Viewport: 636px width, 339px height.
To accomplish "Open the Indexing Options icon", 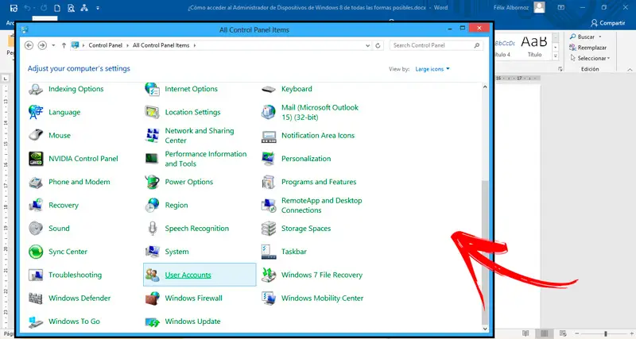I will 36,89.
